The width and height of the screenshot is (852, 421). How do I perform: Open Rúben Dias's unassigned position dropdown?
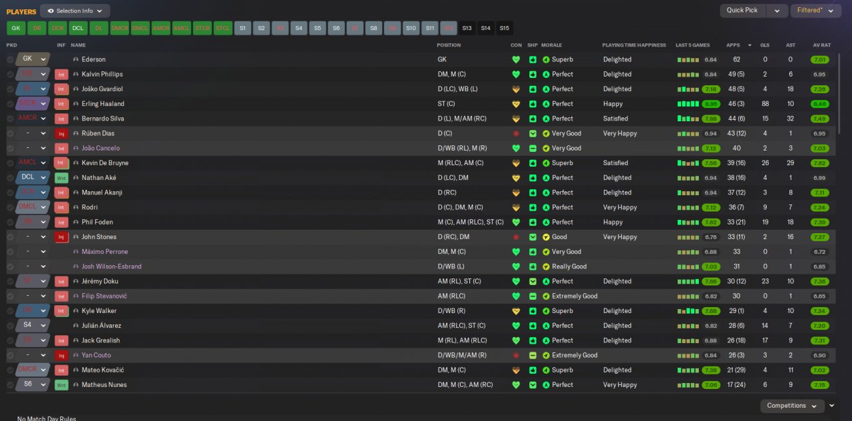(x=33, y=133)
